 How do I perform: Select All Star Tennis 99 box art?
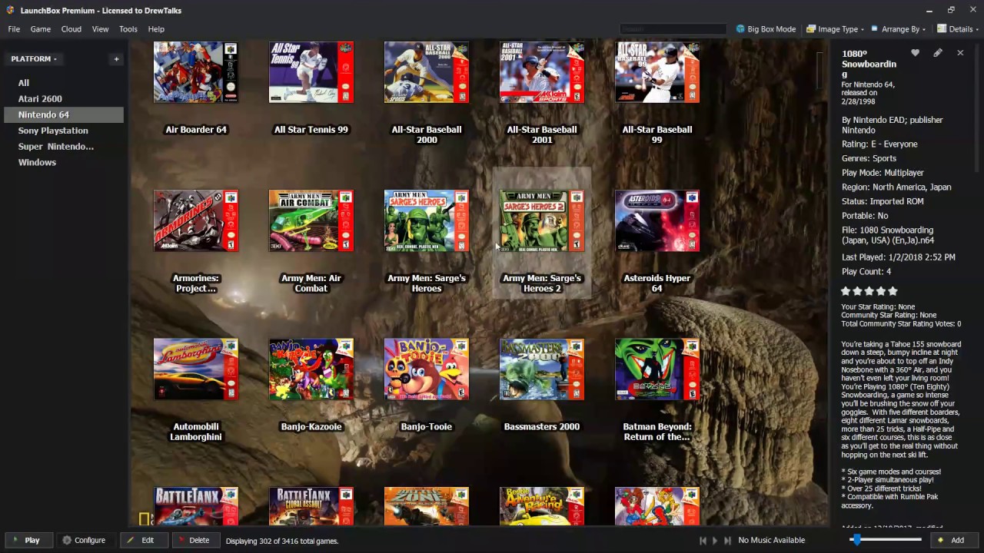(311, 72)
